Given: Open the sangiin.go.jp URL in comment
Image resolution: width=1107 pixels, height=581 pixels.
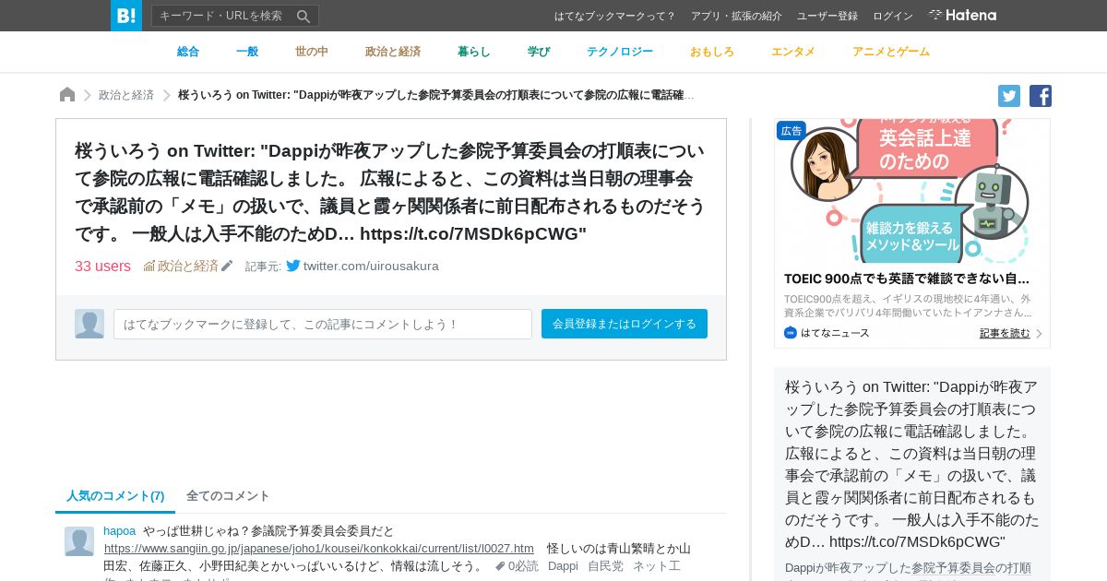Looking at the screenshot, I should point(319,548).
